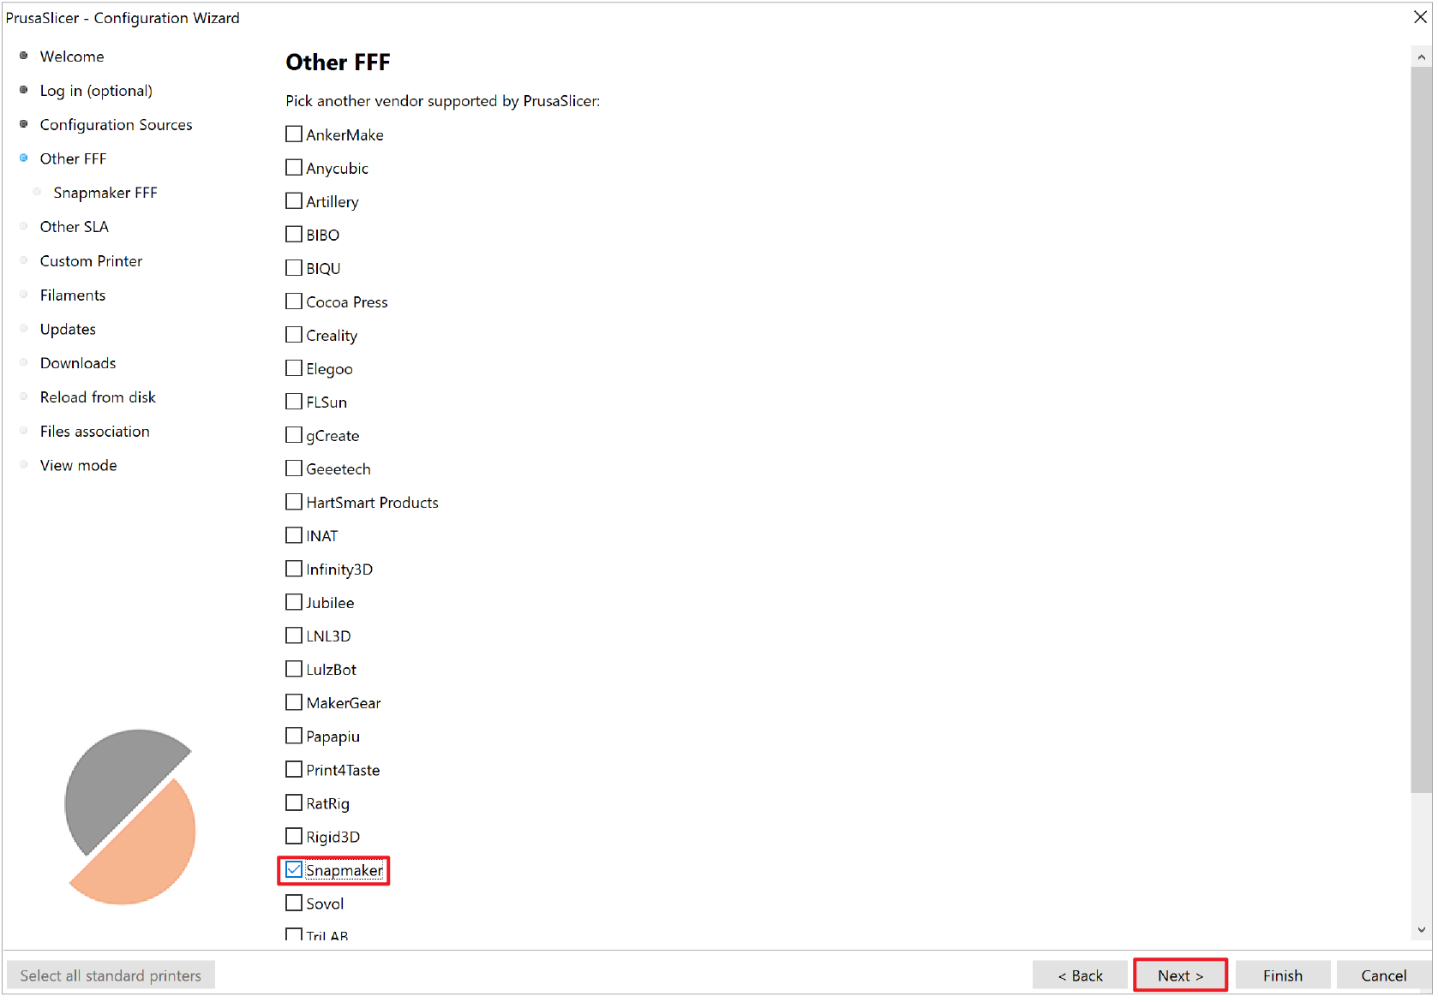Screen dimensions: 1438x1002
Task: Toggle the Rigid3D checkbox
Action: coord(294,836)
